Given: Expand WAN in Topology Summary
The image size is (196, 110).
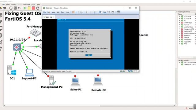Looking at the screenshot, I should (x=179, y=44).
